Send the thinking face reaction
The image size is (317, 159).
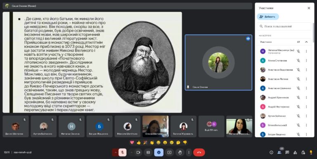pos(178,142)
